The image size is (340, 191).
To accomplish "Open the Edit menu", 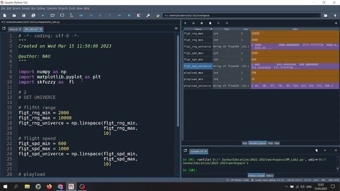I will [x=9, y=8].
